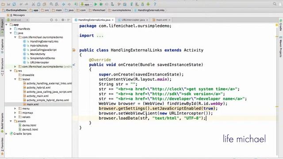Select URLIntercepter class in tree
Image resolution: width=283 pixels, height=159 pixels.
[39, 62]
